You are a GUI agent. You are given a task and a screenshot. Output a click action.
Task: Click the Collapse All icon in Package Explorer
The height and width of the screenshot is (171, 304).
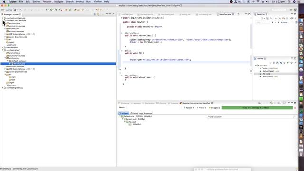pyautogui.click(x=95, y=14)
